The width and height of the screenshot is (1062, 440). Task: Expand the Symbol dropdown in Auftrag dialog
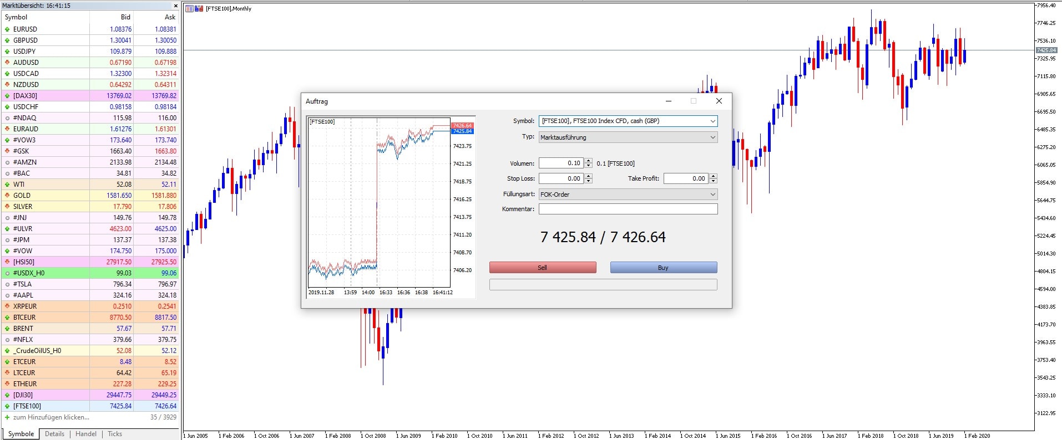coord(712,121)
